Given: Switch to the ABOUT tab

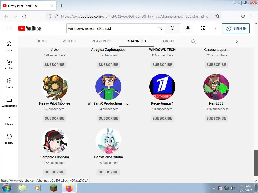Looking at the screenshot, I should pos(168,41).
